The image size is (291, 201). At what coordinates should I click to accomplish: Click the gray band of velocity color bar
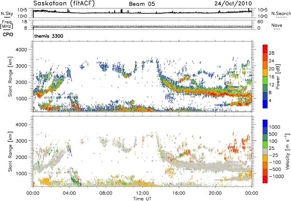(x=265, y=151)
